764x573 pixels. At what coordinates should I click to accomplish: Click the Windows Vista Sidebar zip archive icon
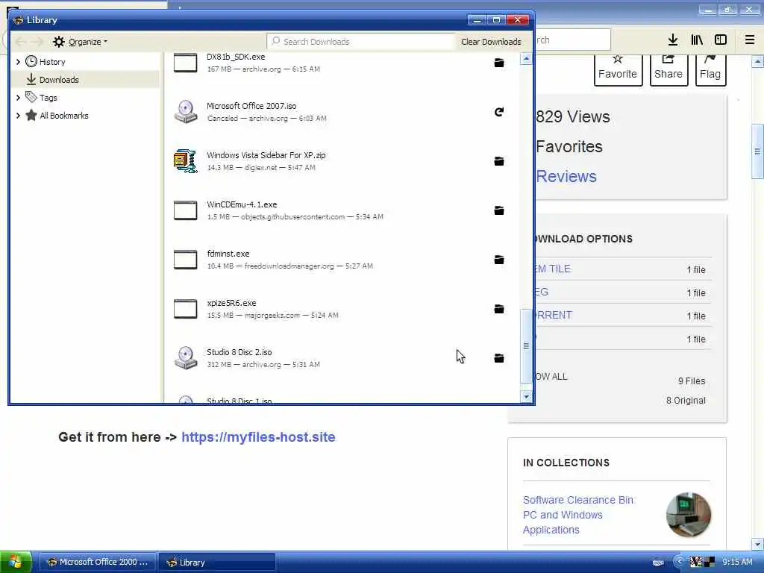click(186, 161)
